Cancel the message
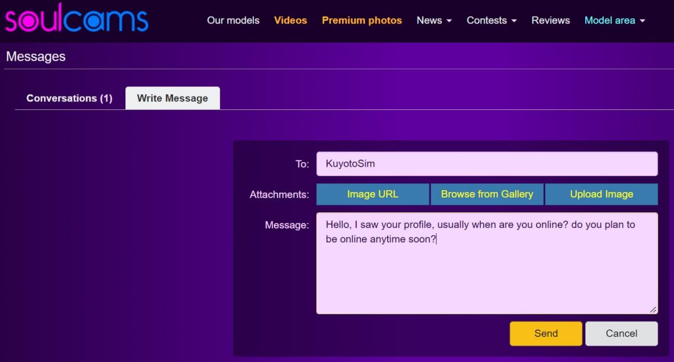 [621, 333]
